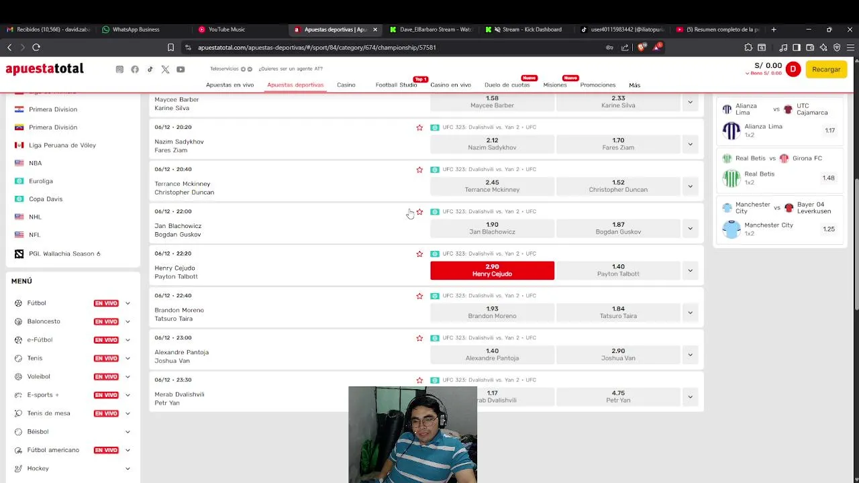Bet on 4.75 Petr Yan
The height and width of the screenshot is (483, 859).
[x=618, y=397]
